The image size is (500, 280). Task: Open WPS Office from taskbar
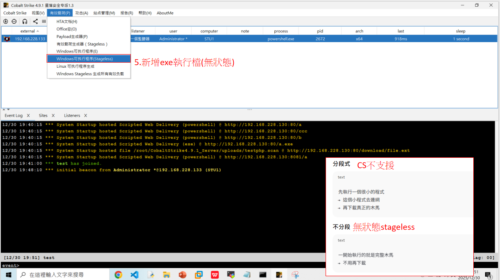tap(215, 275)
